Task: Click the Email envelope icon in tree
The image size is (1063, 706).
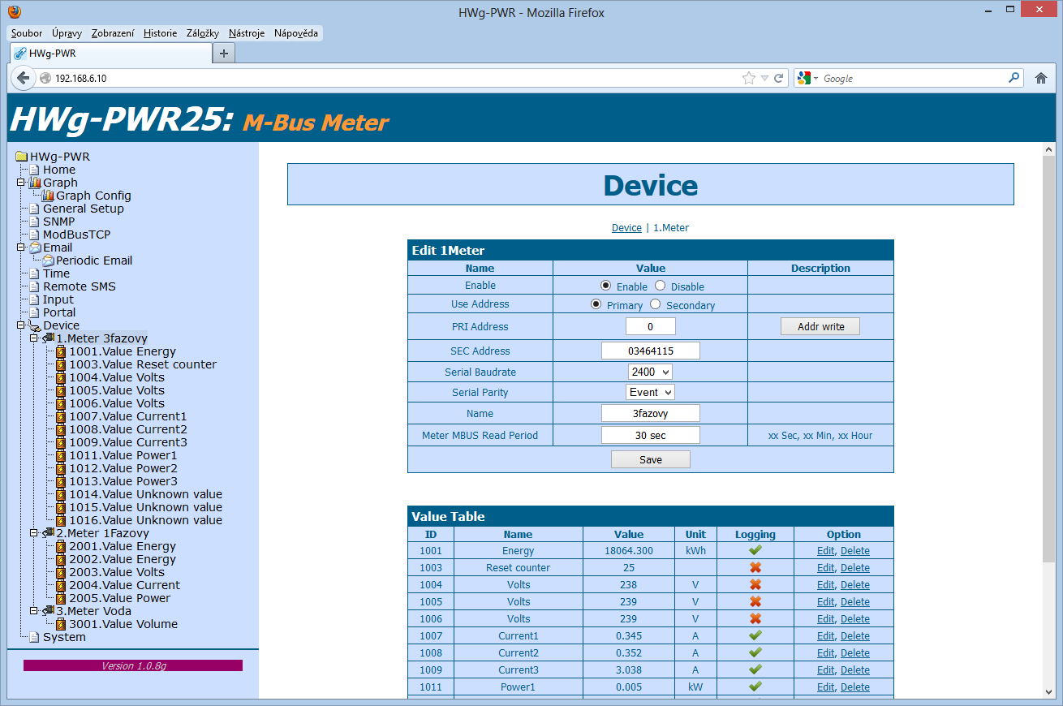Action: 35,248
